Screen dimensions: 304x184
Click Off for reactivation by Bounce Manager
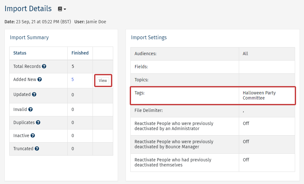246,142
